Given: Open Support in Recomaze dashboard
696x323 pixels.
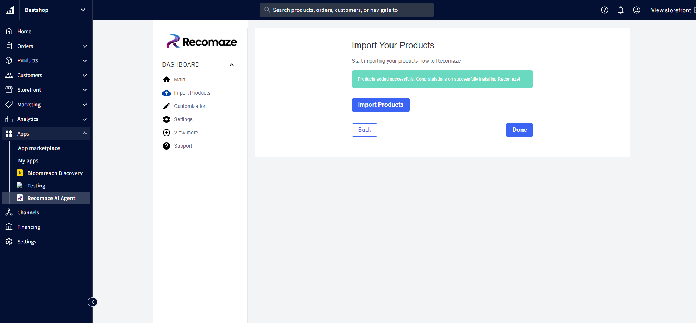Looking at the screenshot, I should pos(183,146).
